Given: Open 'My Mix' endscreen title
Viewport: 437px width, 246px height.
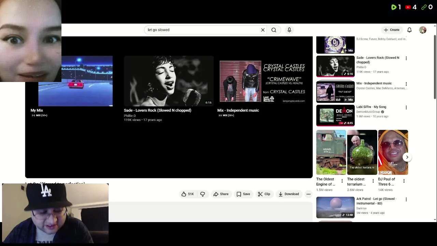Looking at the screenshot, I should pyautogui.click(x=37, y=110).
